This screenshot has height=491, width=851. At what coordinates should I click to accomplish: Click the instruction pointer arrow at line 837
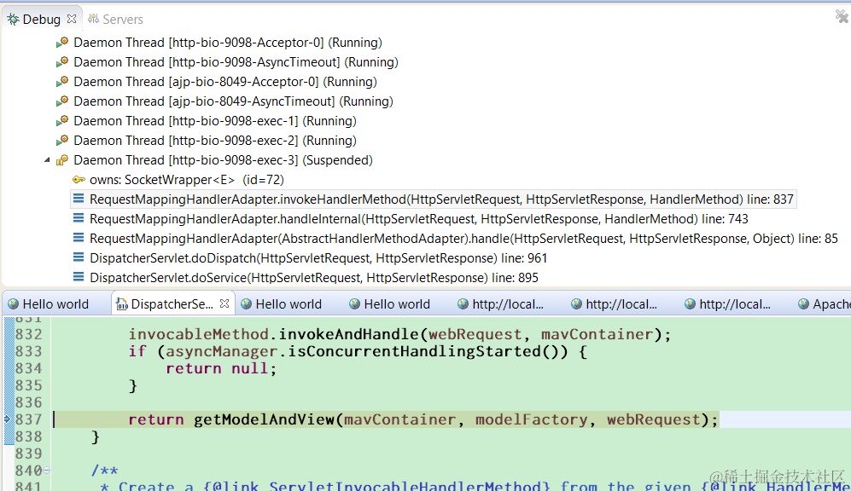point(8,419)
